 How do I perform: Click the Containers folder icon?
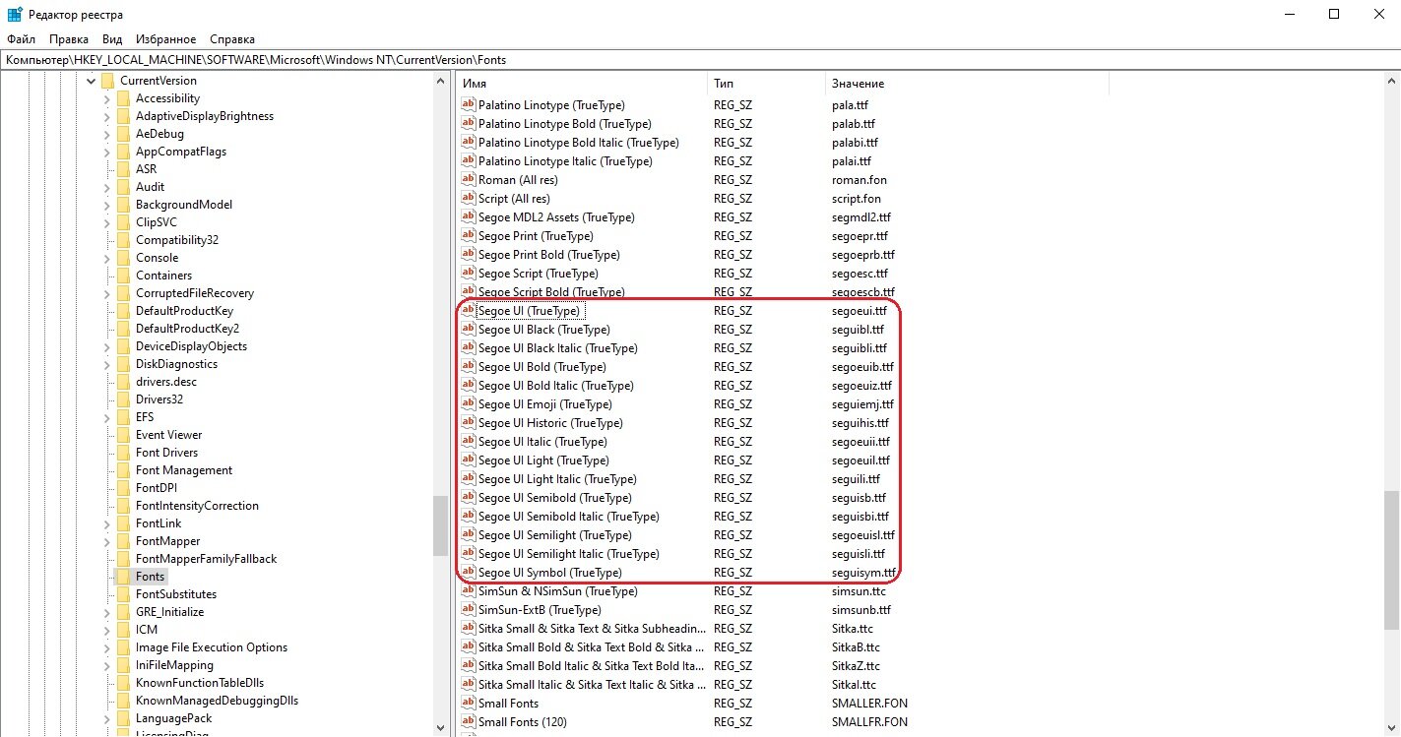click(123, 276)
